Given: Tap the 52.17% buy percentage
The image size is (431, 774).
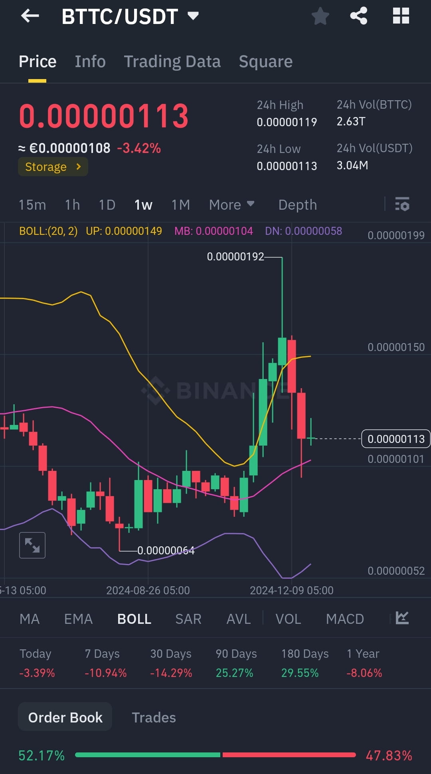Looking at the screenshot, I should (42, 755).
